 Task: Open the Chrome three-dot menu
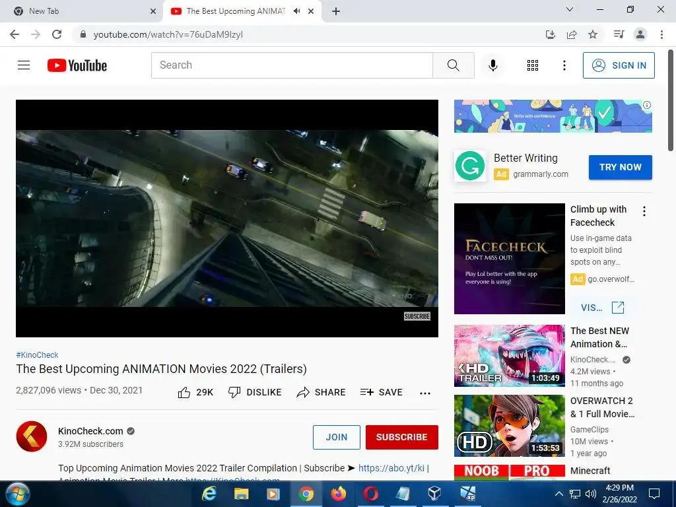[661, 34]
